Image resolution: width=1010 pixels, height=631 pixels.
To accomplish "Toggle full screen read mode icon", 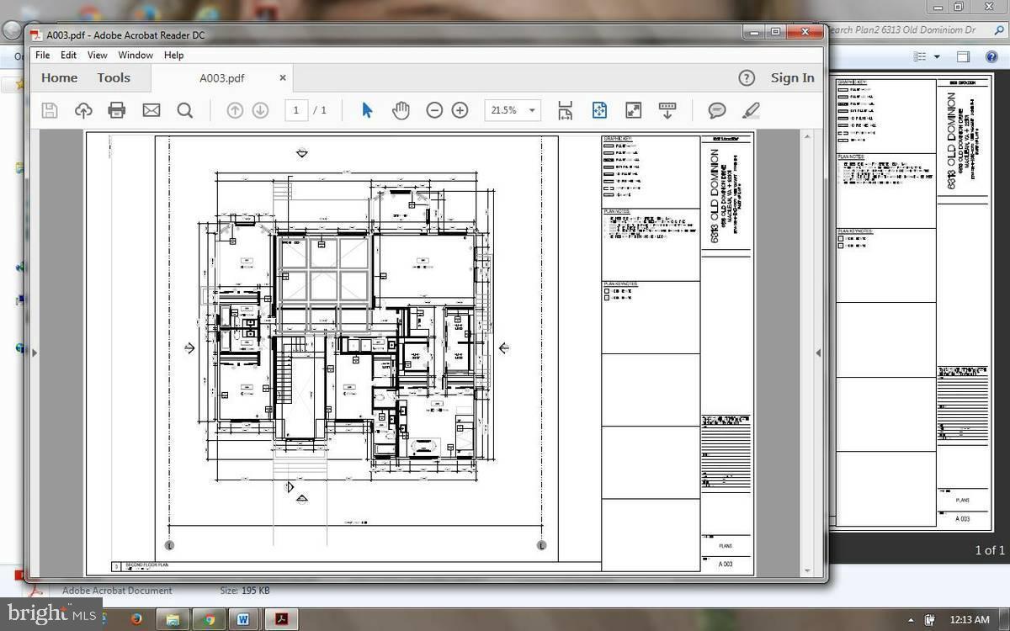I will [x=633, y=110].
